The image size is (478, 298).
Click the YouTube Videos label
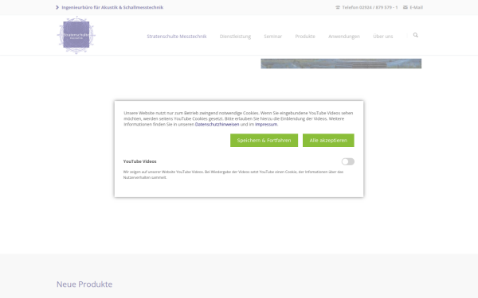click(140, 161)
